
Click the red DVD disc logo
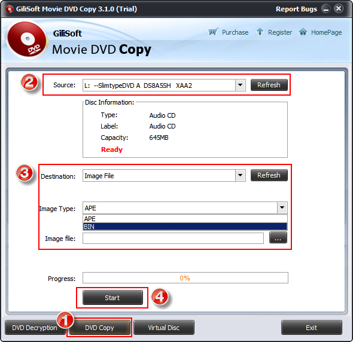click(27, 40)
